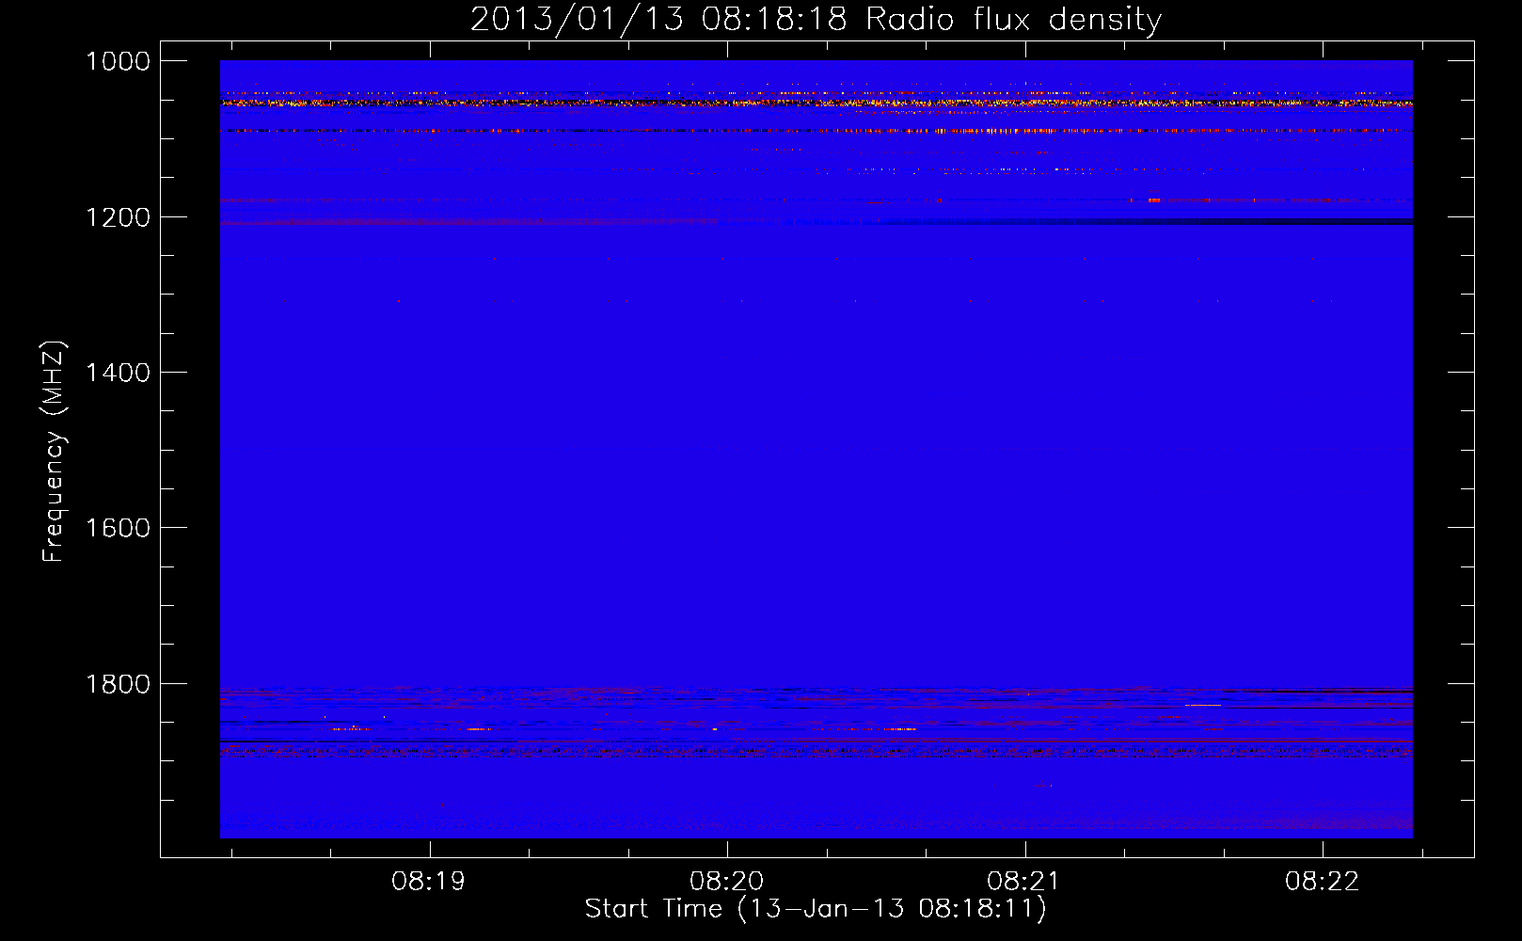This screenshot has width=1522, height=941.
Task: Click the 1000 frequency tick label
Action: [118, 61]
